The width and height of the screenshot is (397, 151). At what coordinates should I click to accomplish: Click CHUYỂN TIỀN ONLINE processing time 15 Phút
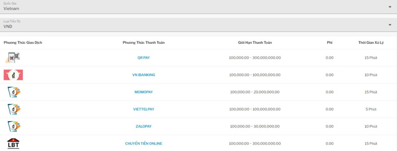(371, 144)
